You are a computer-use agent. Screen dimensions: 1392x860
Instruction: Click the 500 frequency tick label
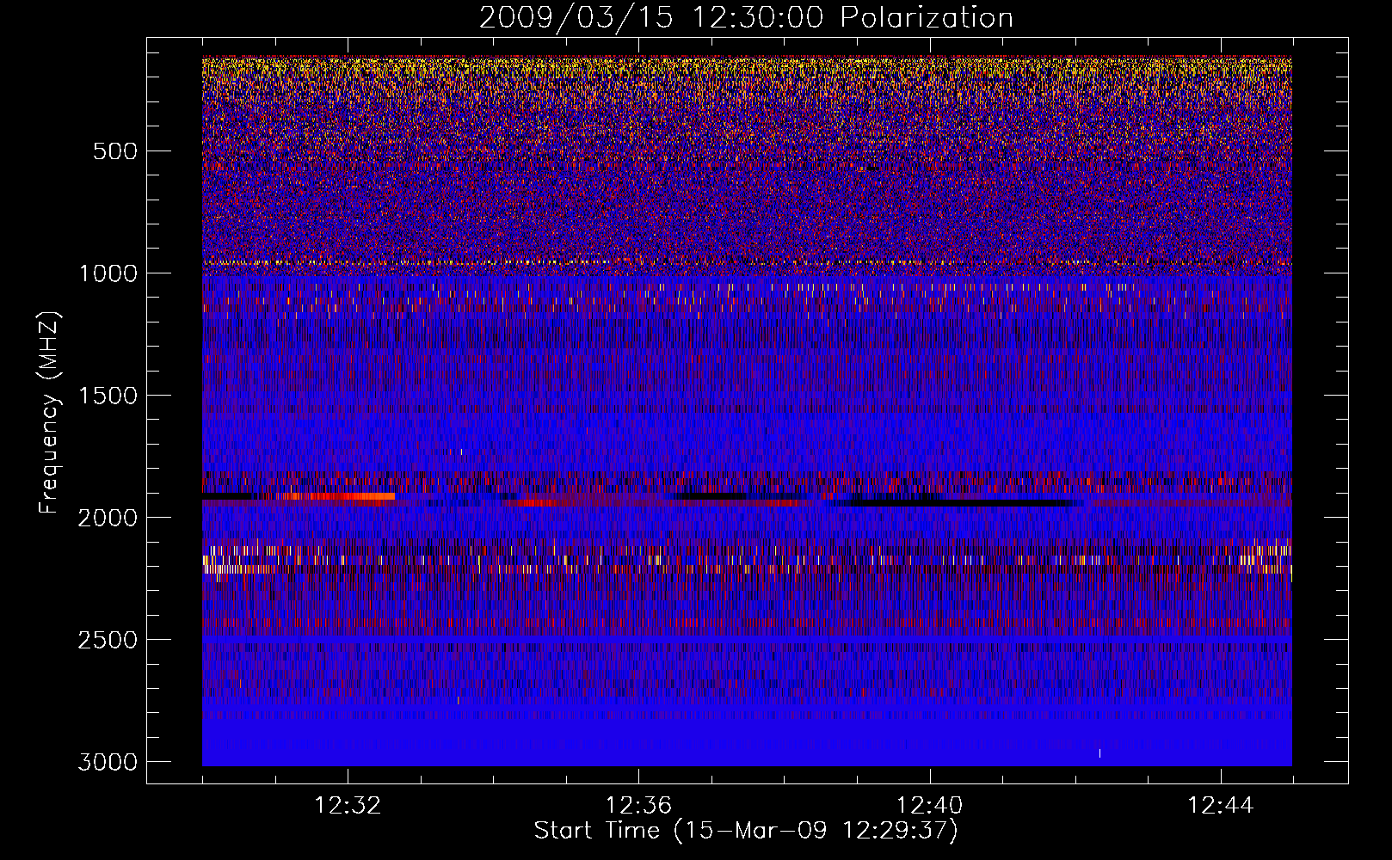click(114, 151)
